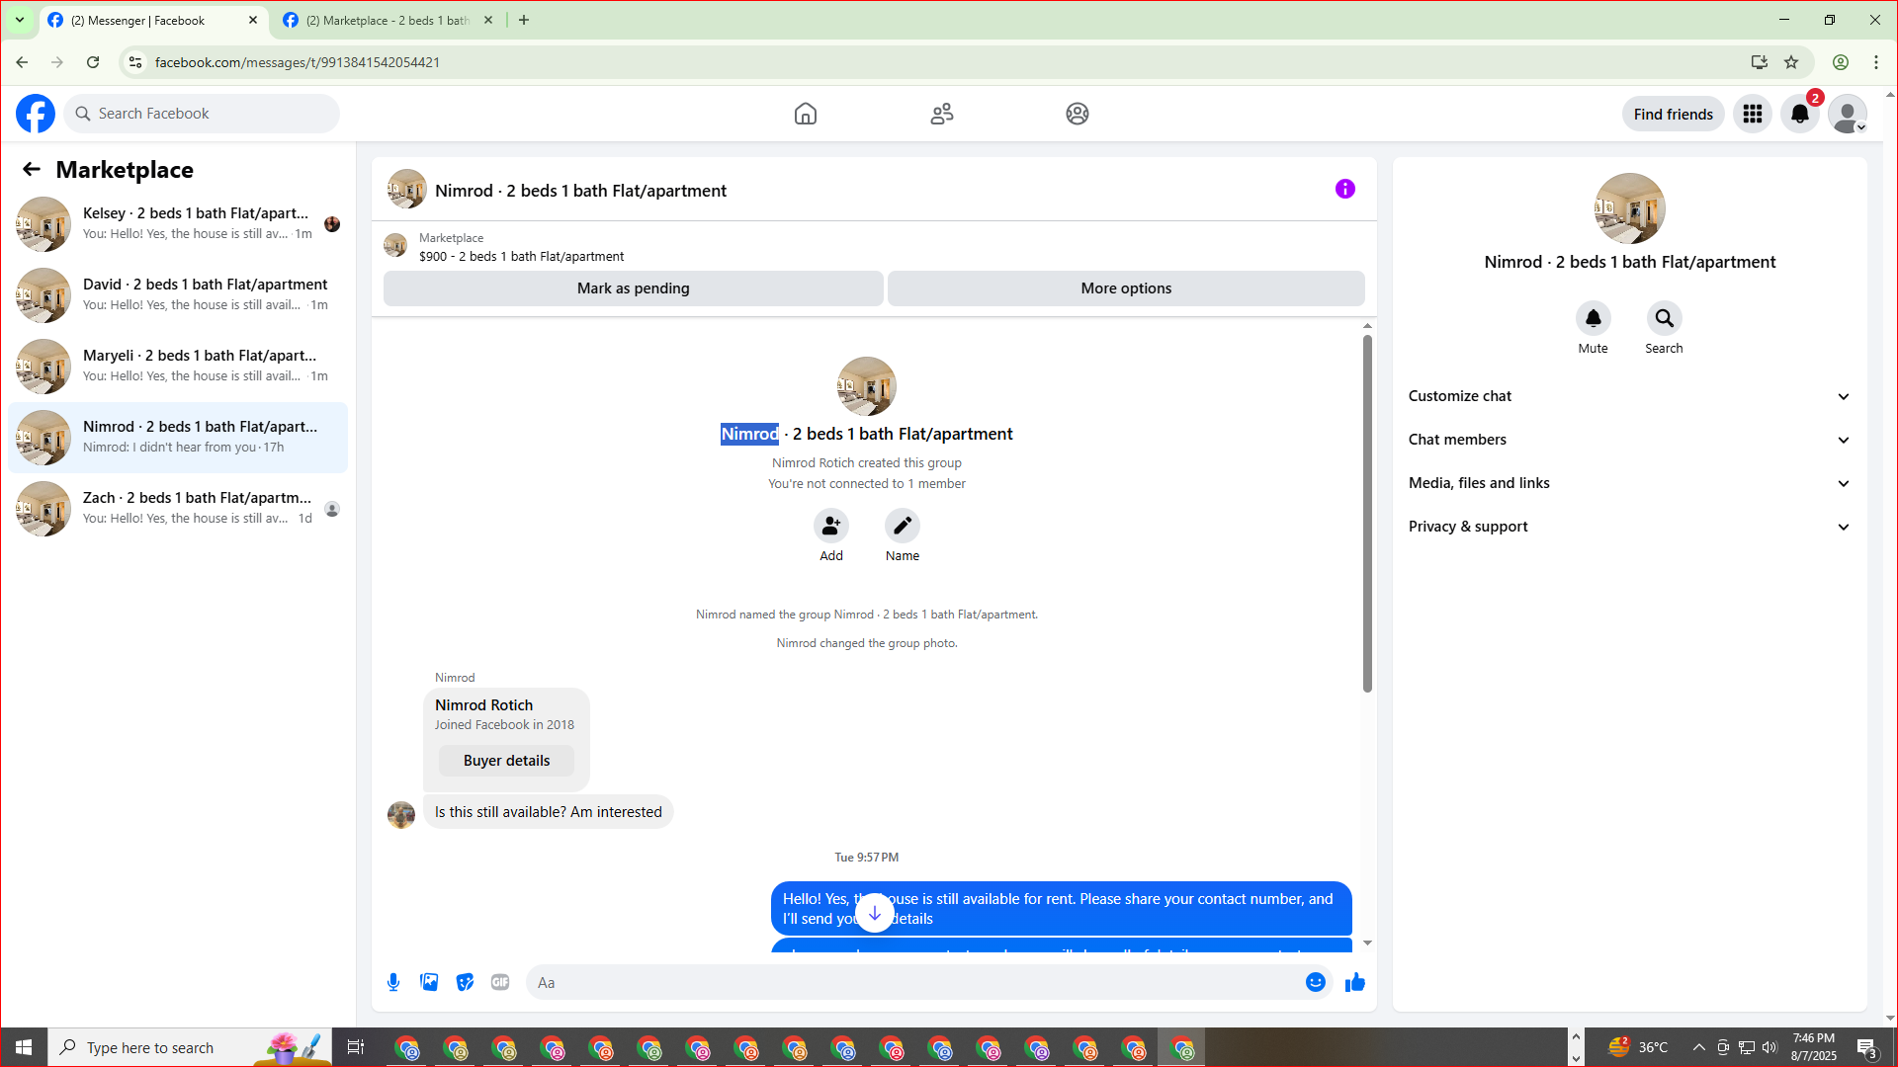Click 'Is this still available?' message bubble

pyautogui.click(x=549, y=812)
